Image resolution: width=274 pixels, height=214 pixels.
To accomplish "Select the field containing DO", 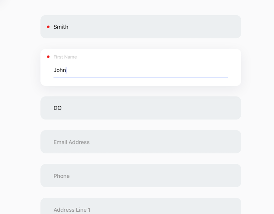I will tap(141, 108).
